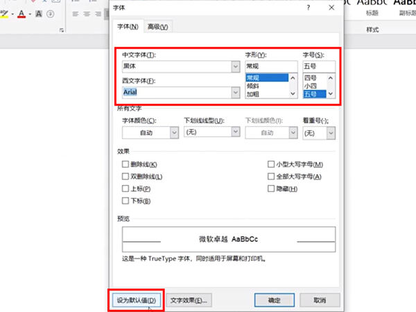Image resolution: width=416 pixels, height=312 pixels.
Task: Enable the 隐藏(H) checkbox
Action: [271, 189]
